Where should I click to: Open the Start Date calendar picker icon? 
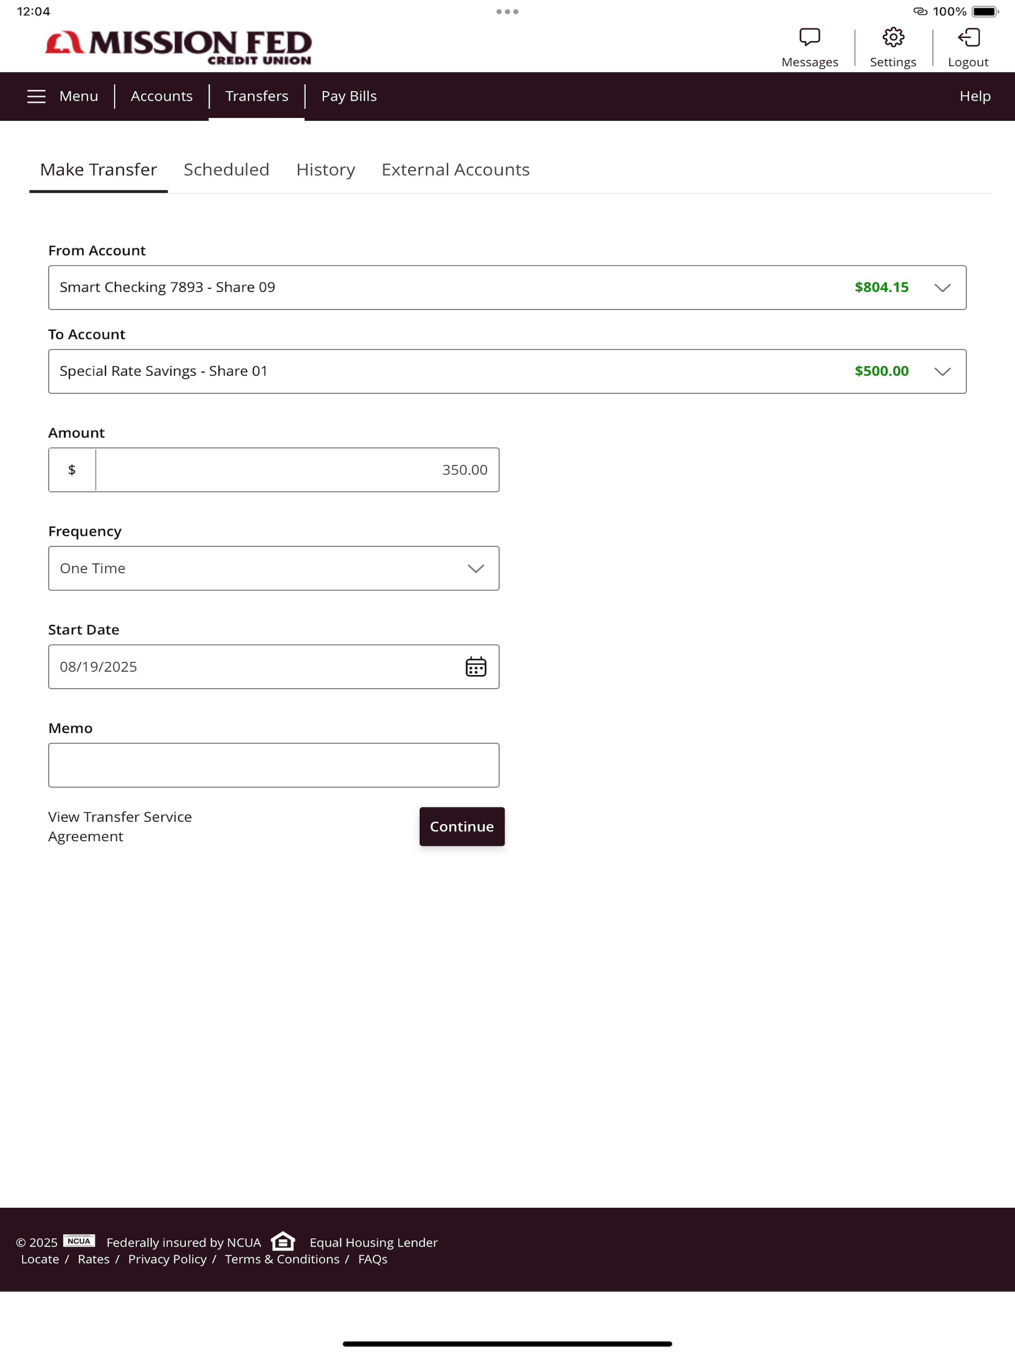coord(476,667)
